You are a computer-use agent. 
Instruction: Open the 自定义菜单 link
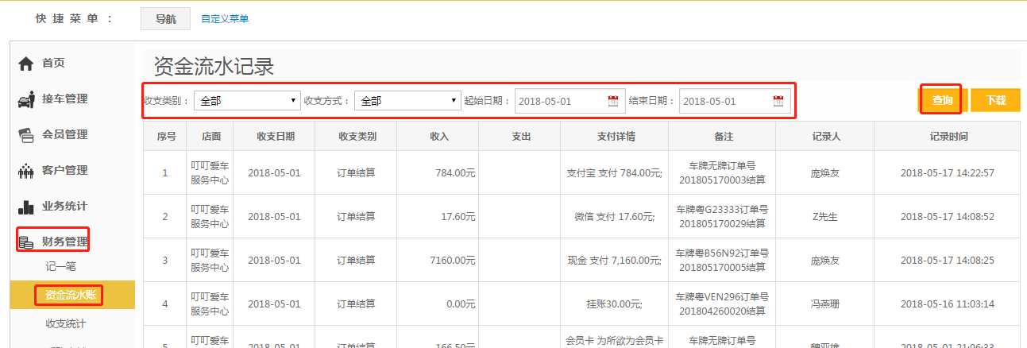225,19
